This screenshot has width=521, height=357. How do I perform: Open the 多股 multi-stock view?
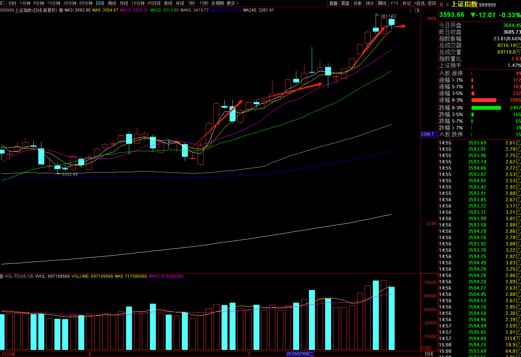tap(357, 3)
